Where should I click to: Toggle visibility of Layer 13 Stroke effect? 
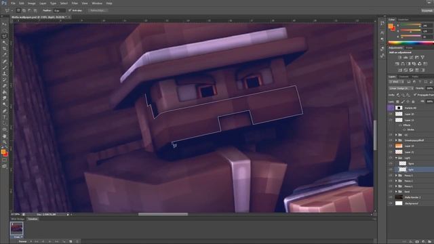[x=404, y=129]
